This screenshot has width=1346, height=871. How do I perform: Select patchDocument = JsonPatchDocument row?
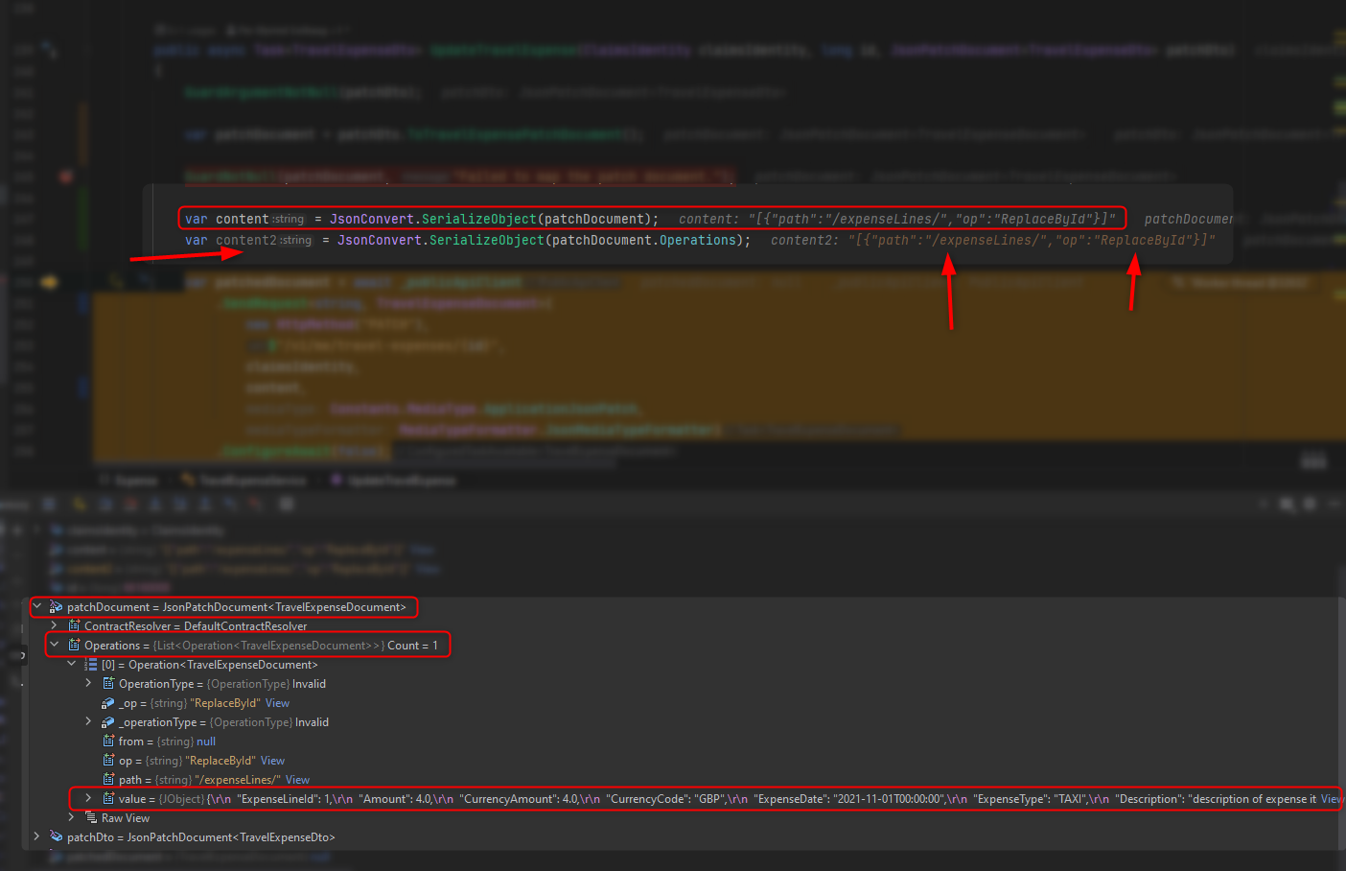[237, 607]
